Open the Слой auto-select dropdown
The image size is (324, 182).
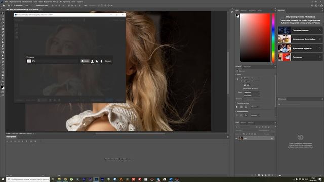29,6
